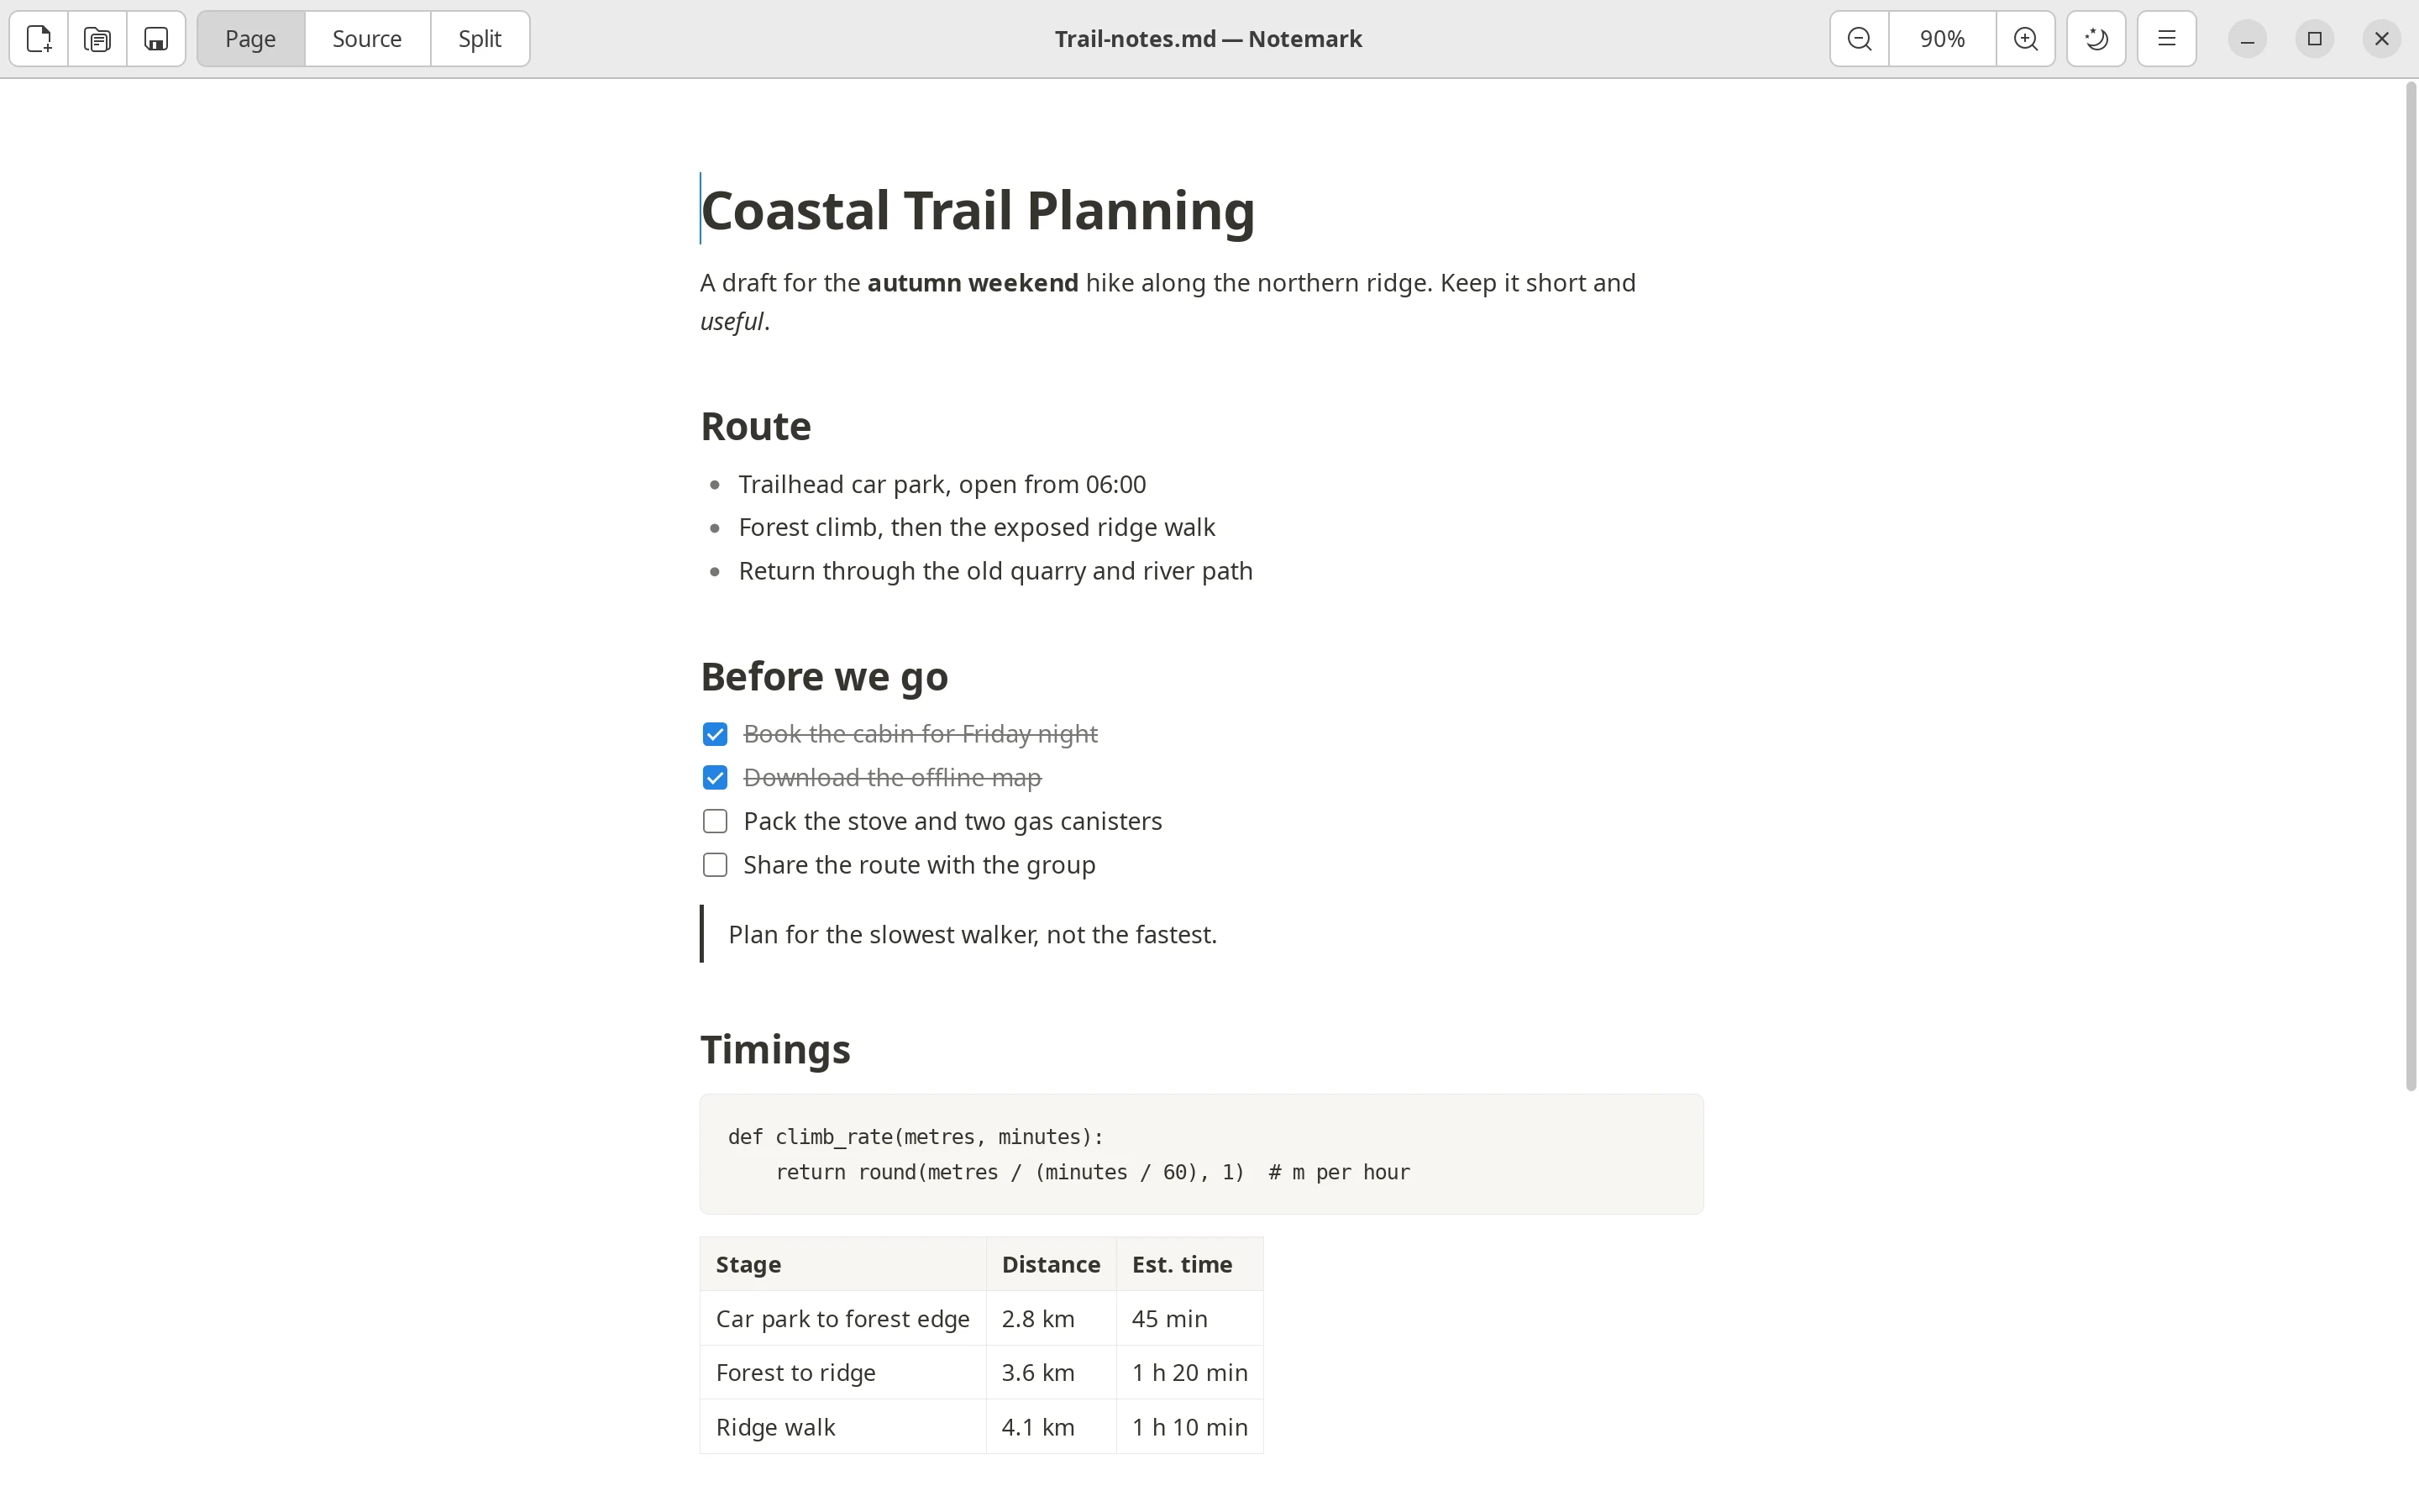Click 'Return through the old quarry' bullet
This screenshot has height=1512, width=2419.
pos(995,571)
